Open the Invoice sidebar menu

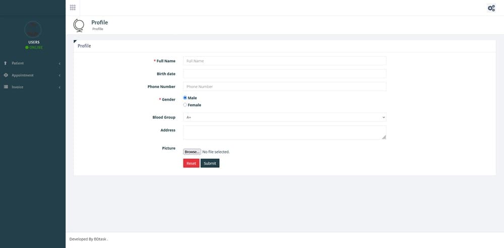pos(18,88)
